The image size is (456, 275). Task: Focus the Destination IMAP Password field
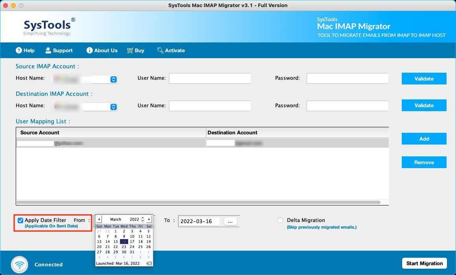coord(347,106)
